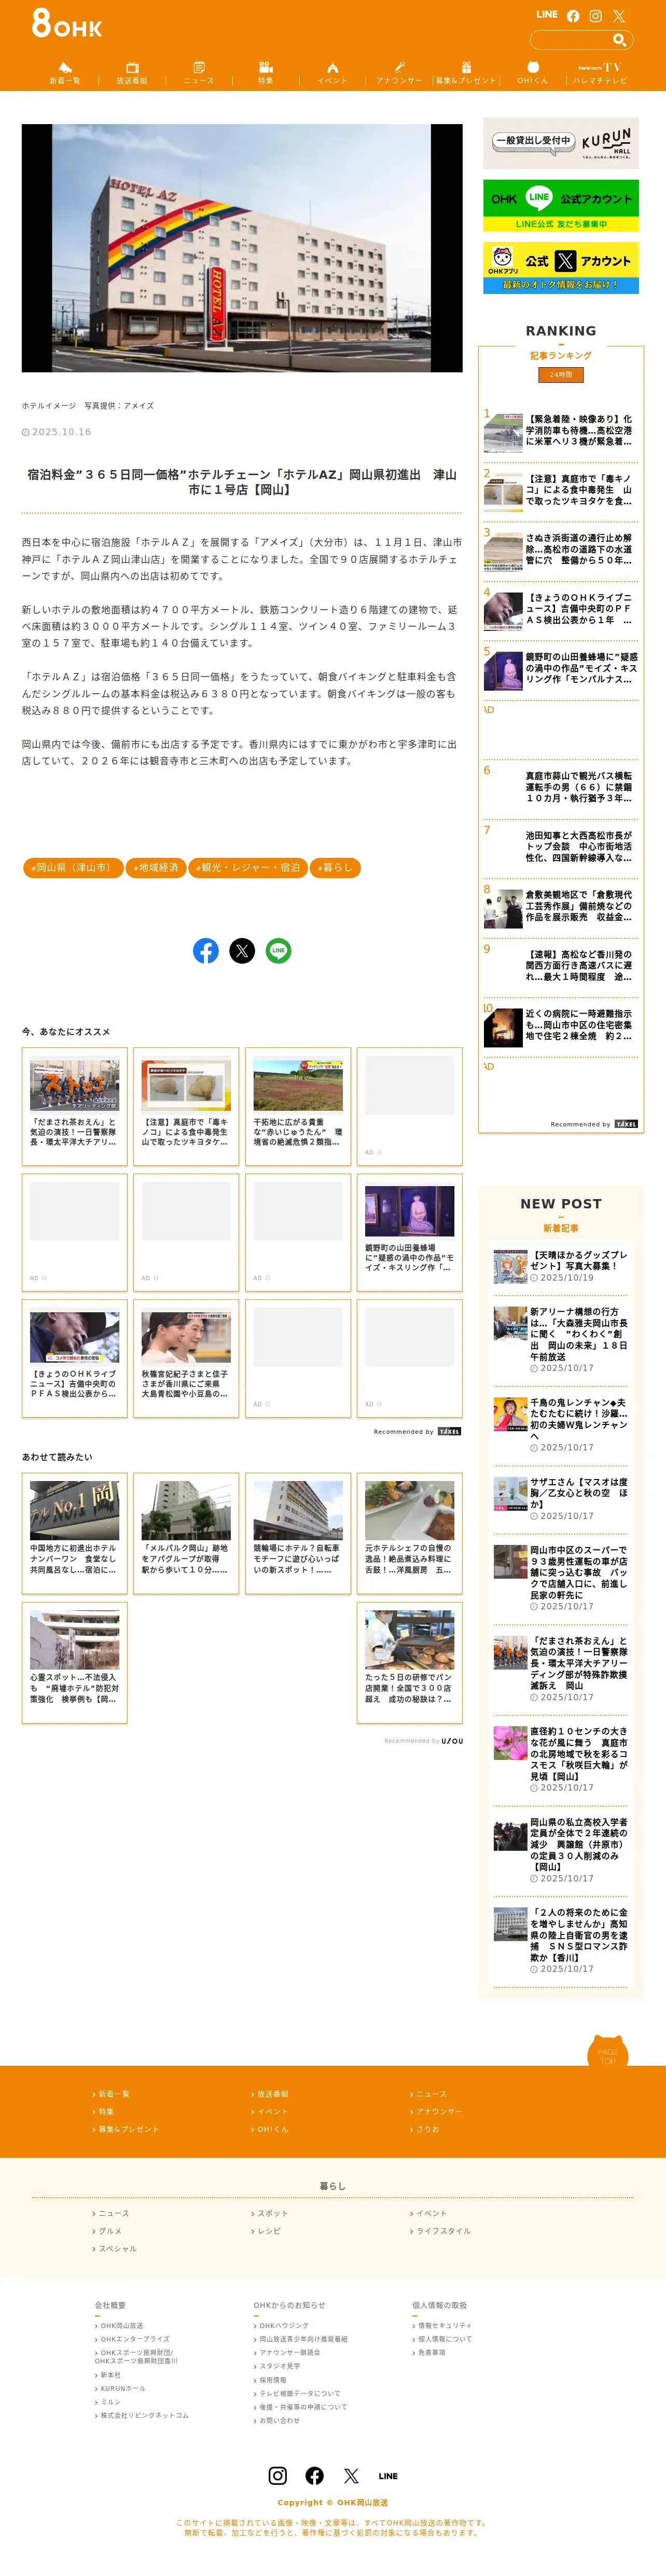Open the OHK X official account banner
This screenshot has height=2569, width=666.
pyautogui.click(x=561, y=267)
